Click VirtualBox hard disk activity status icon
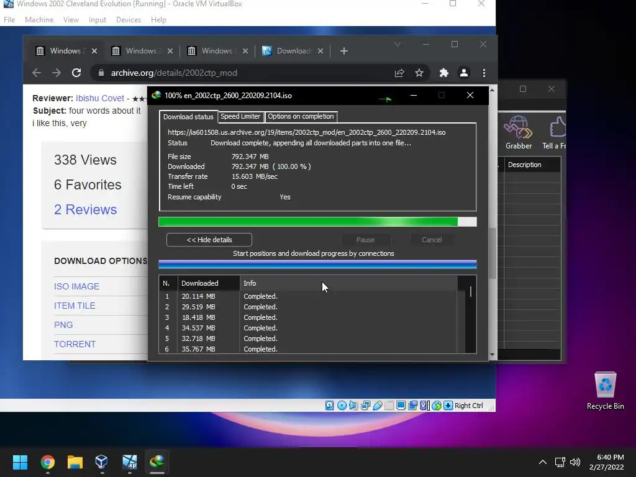Image resolution: width=636 pixels, height=477 pixels. tap(330, 405)
